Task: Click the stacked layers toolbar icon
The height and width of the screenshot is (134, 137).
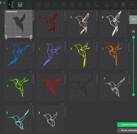Action: tap(63, 5)
